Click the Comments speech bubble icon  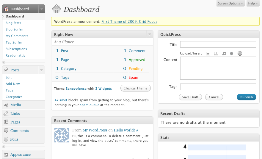(x=6, y=131)
